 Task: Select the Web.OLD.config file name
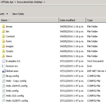(x=15, y=96)
